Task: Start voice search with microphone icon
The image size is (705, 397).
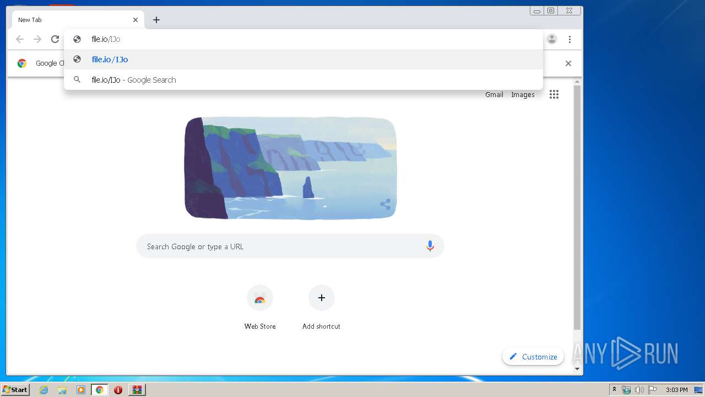Action: (x=430, y=246)
